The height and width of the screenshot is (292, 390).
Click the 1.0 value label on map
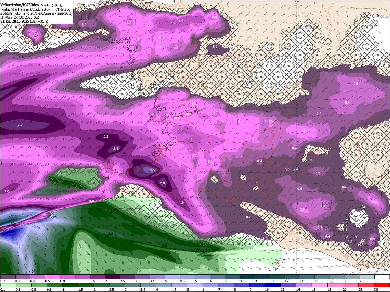point(213,113)
